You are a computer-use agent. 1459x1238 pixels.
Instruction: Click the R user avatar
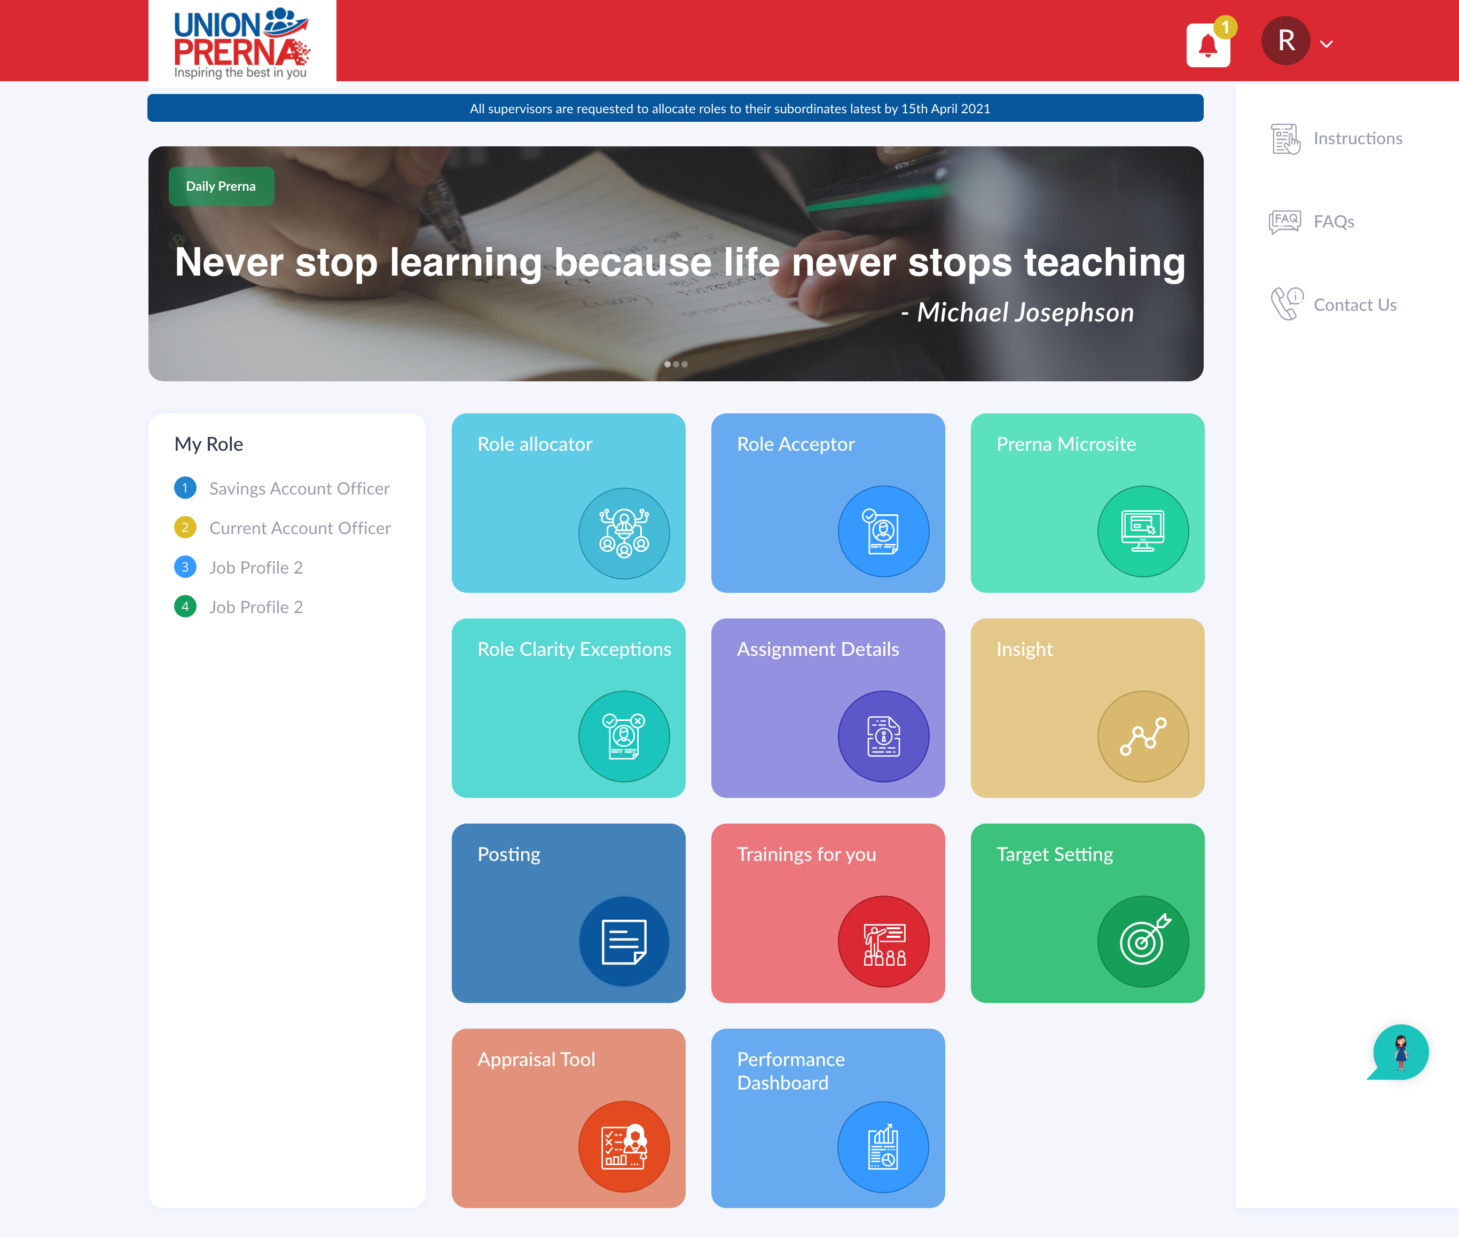click(x=1285, y=41)
